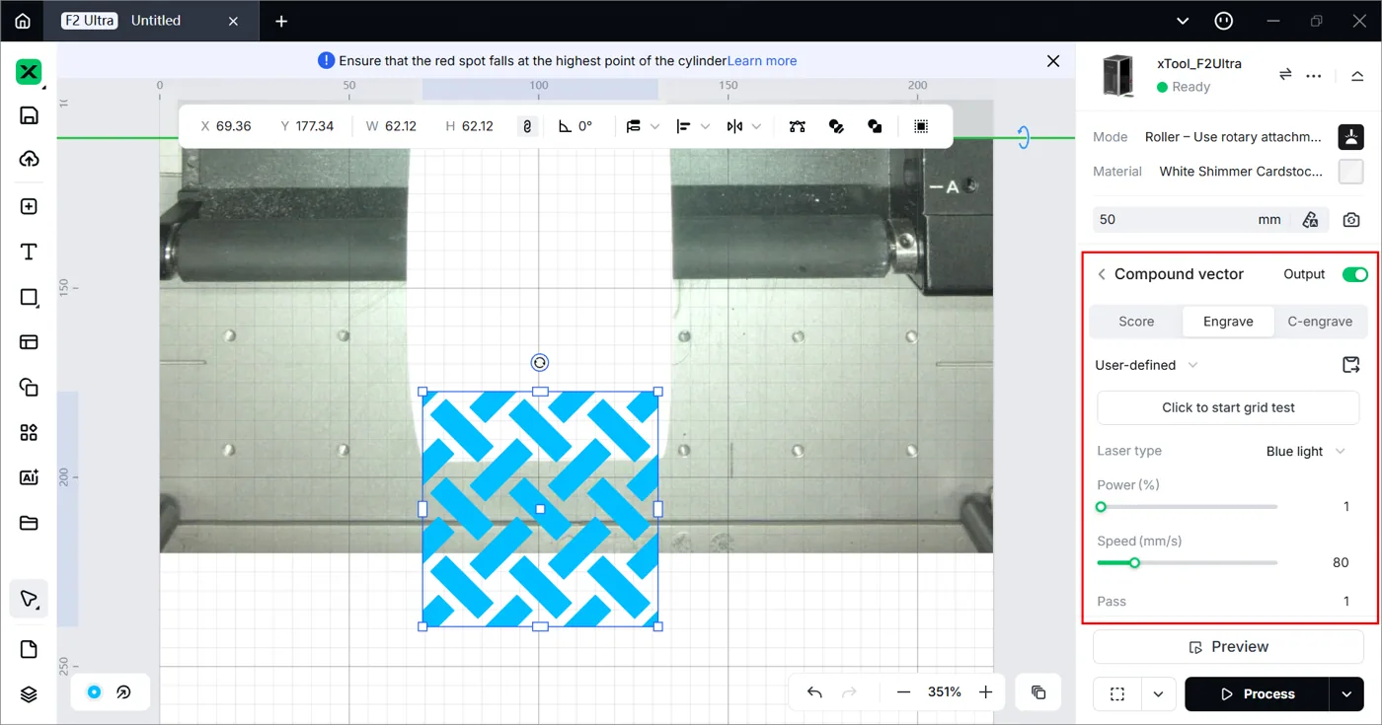
Task: Click the rotation handle above the pattern
Action: pyautogui.click(x=539, y=363)
